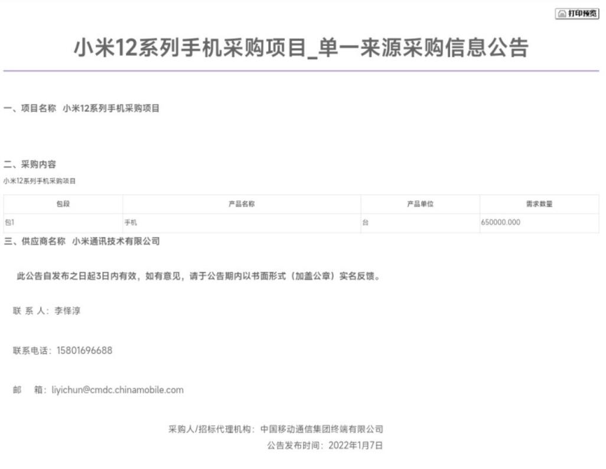The height and width of the screenshot is (469, 606).
Task: Click the email liyichun@cmdc.chinamobile.com
Action: 118,390
